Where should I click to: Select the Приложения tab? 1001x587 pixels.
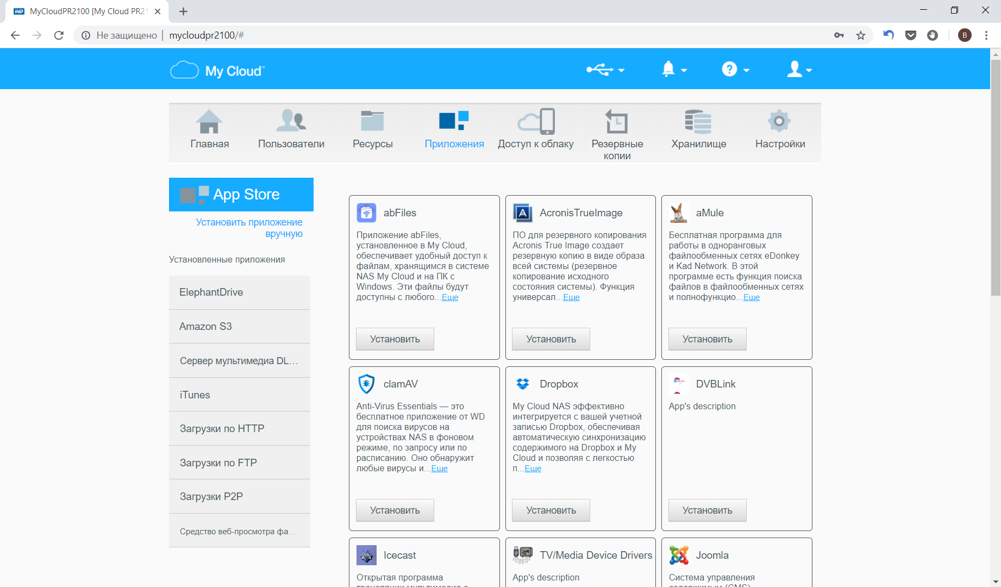pyautogui.click(x=454, y=129)
